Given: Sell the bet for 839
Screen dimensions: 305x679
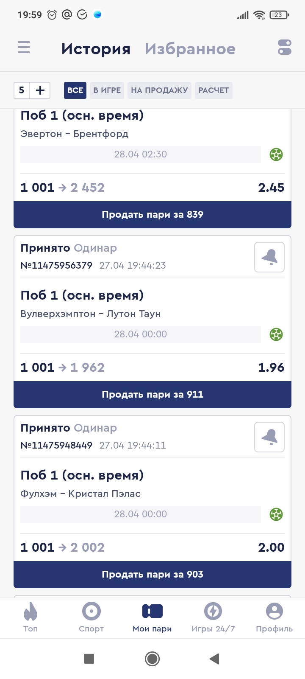Looking at the screenshot, I should [x=152, y=215].
